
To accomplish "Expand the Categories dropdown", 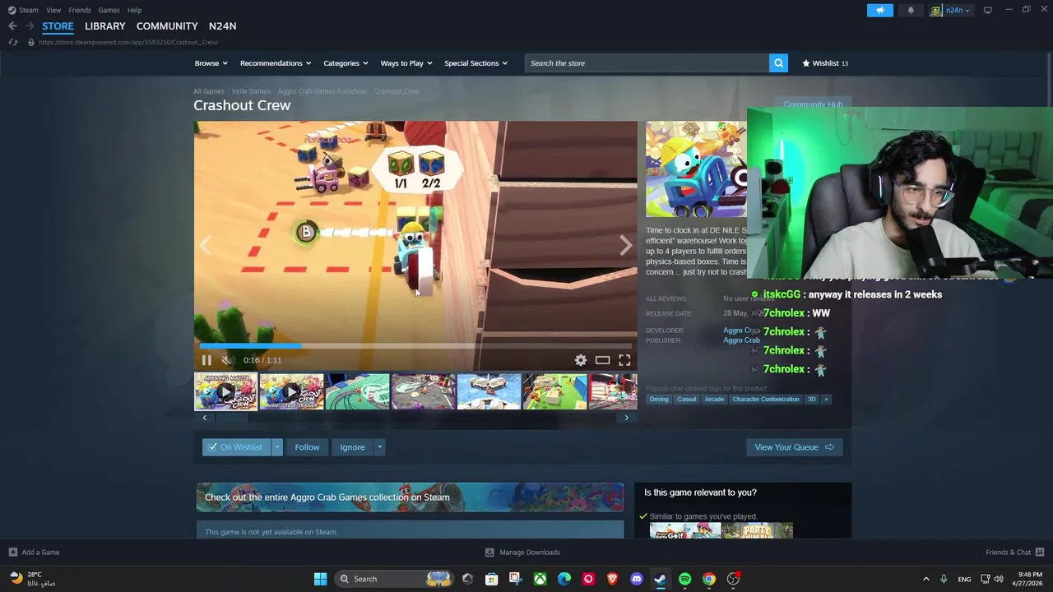I will [346, 63].
